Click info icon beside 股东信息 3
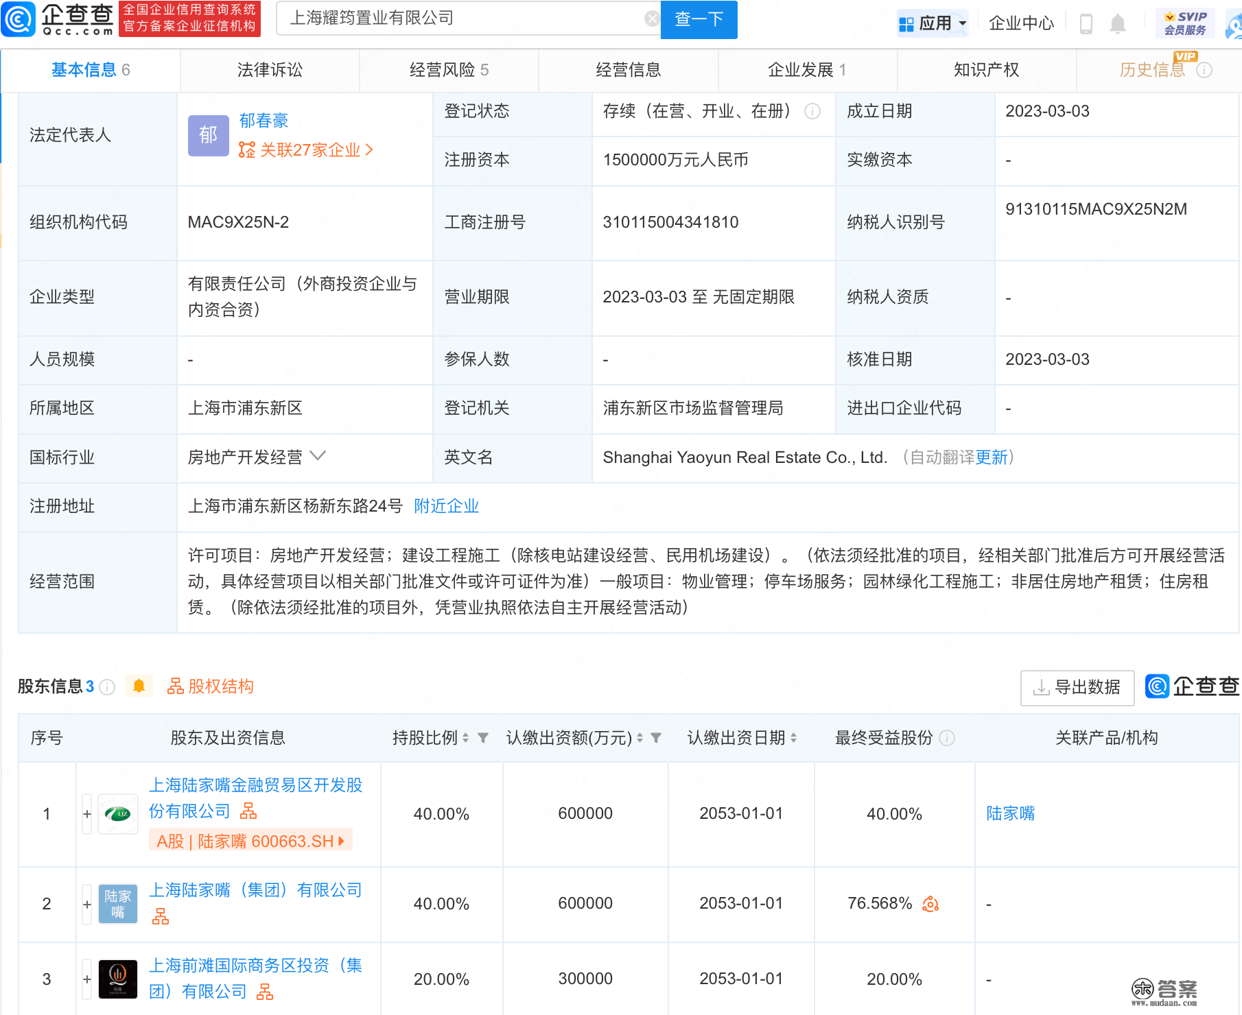Image resolution: width=1242 pixels, height=1015 pixels. (x=107, y=686)
